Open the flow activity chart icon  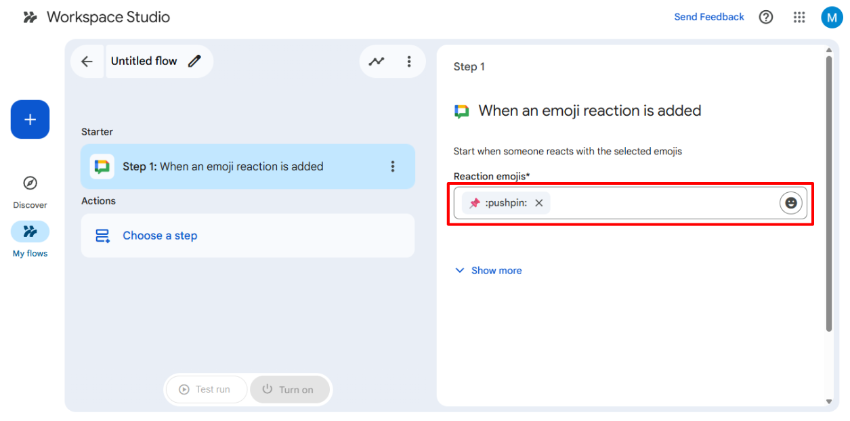tap(377, 62)
